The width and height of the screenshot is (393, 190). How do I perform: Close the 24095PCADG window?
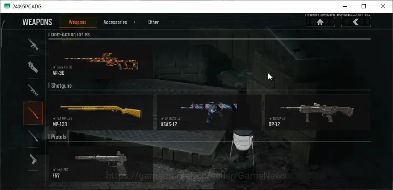[383, 6]
